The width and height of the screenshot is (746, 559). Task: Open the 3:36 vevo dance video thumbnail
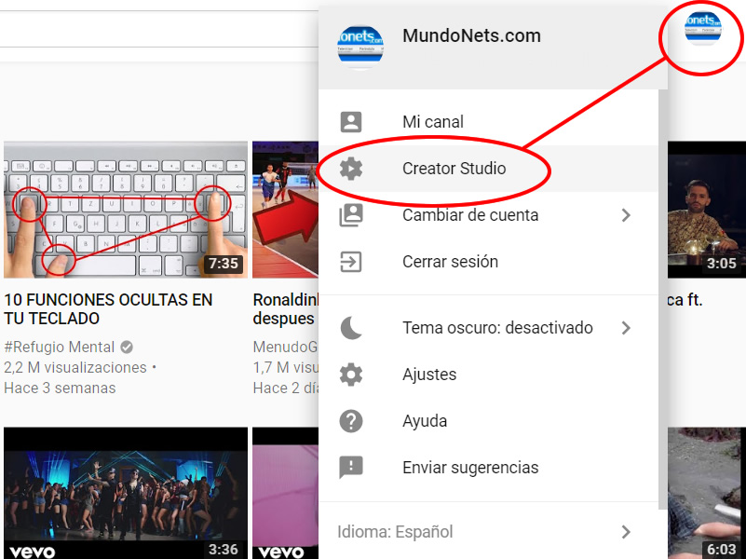[126, 493]
